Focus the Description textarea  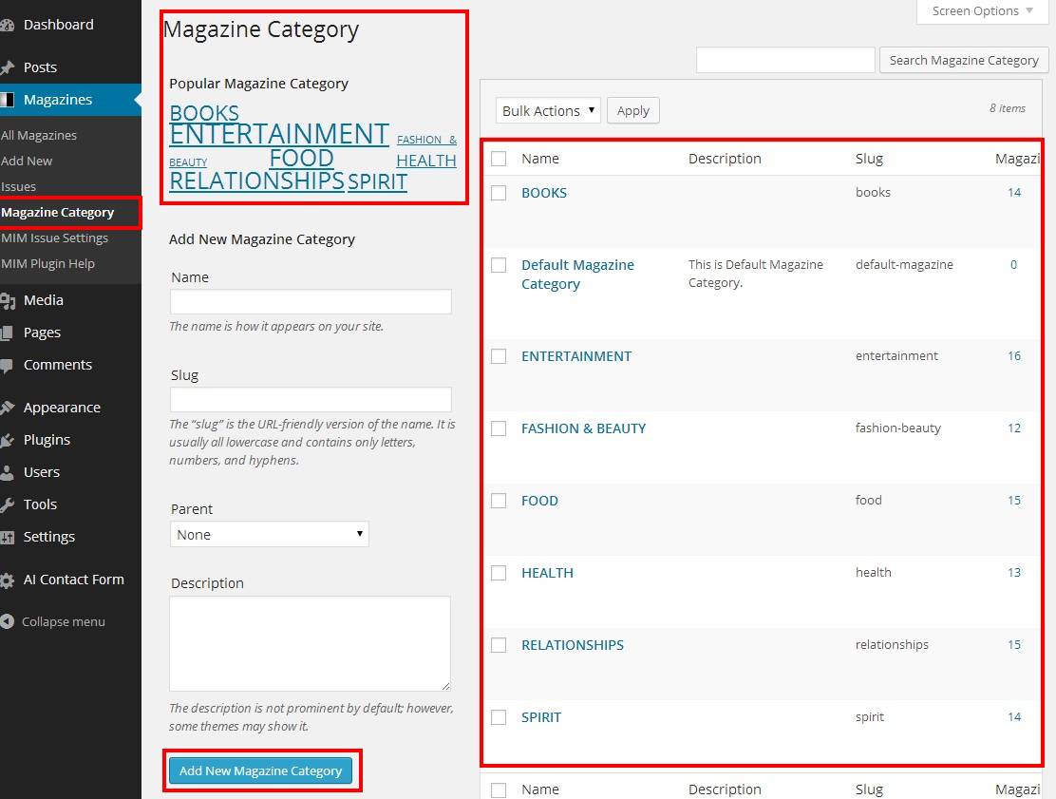coord(310,643)
